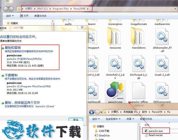Image resolution: width=178 pixels, height=140 pixels.
Task: Open the pano2vr.exe application icon in Pano2VR6 folder
Action: pyautogui.click(x=115, y=90)
